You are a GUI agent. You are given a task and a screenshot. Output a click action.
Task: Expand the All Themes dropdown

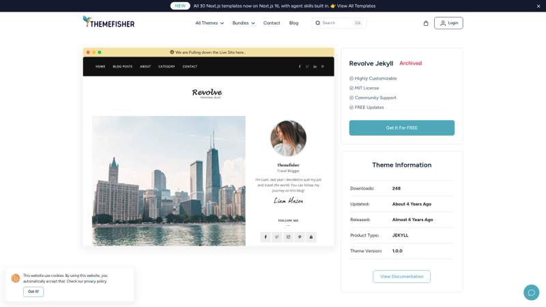(x=210, y=23)
